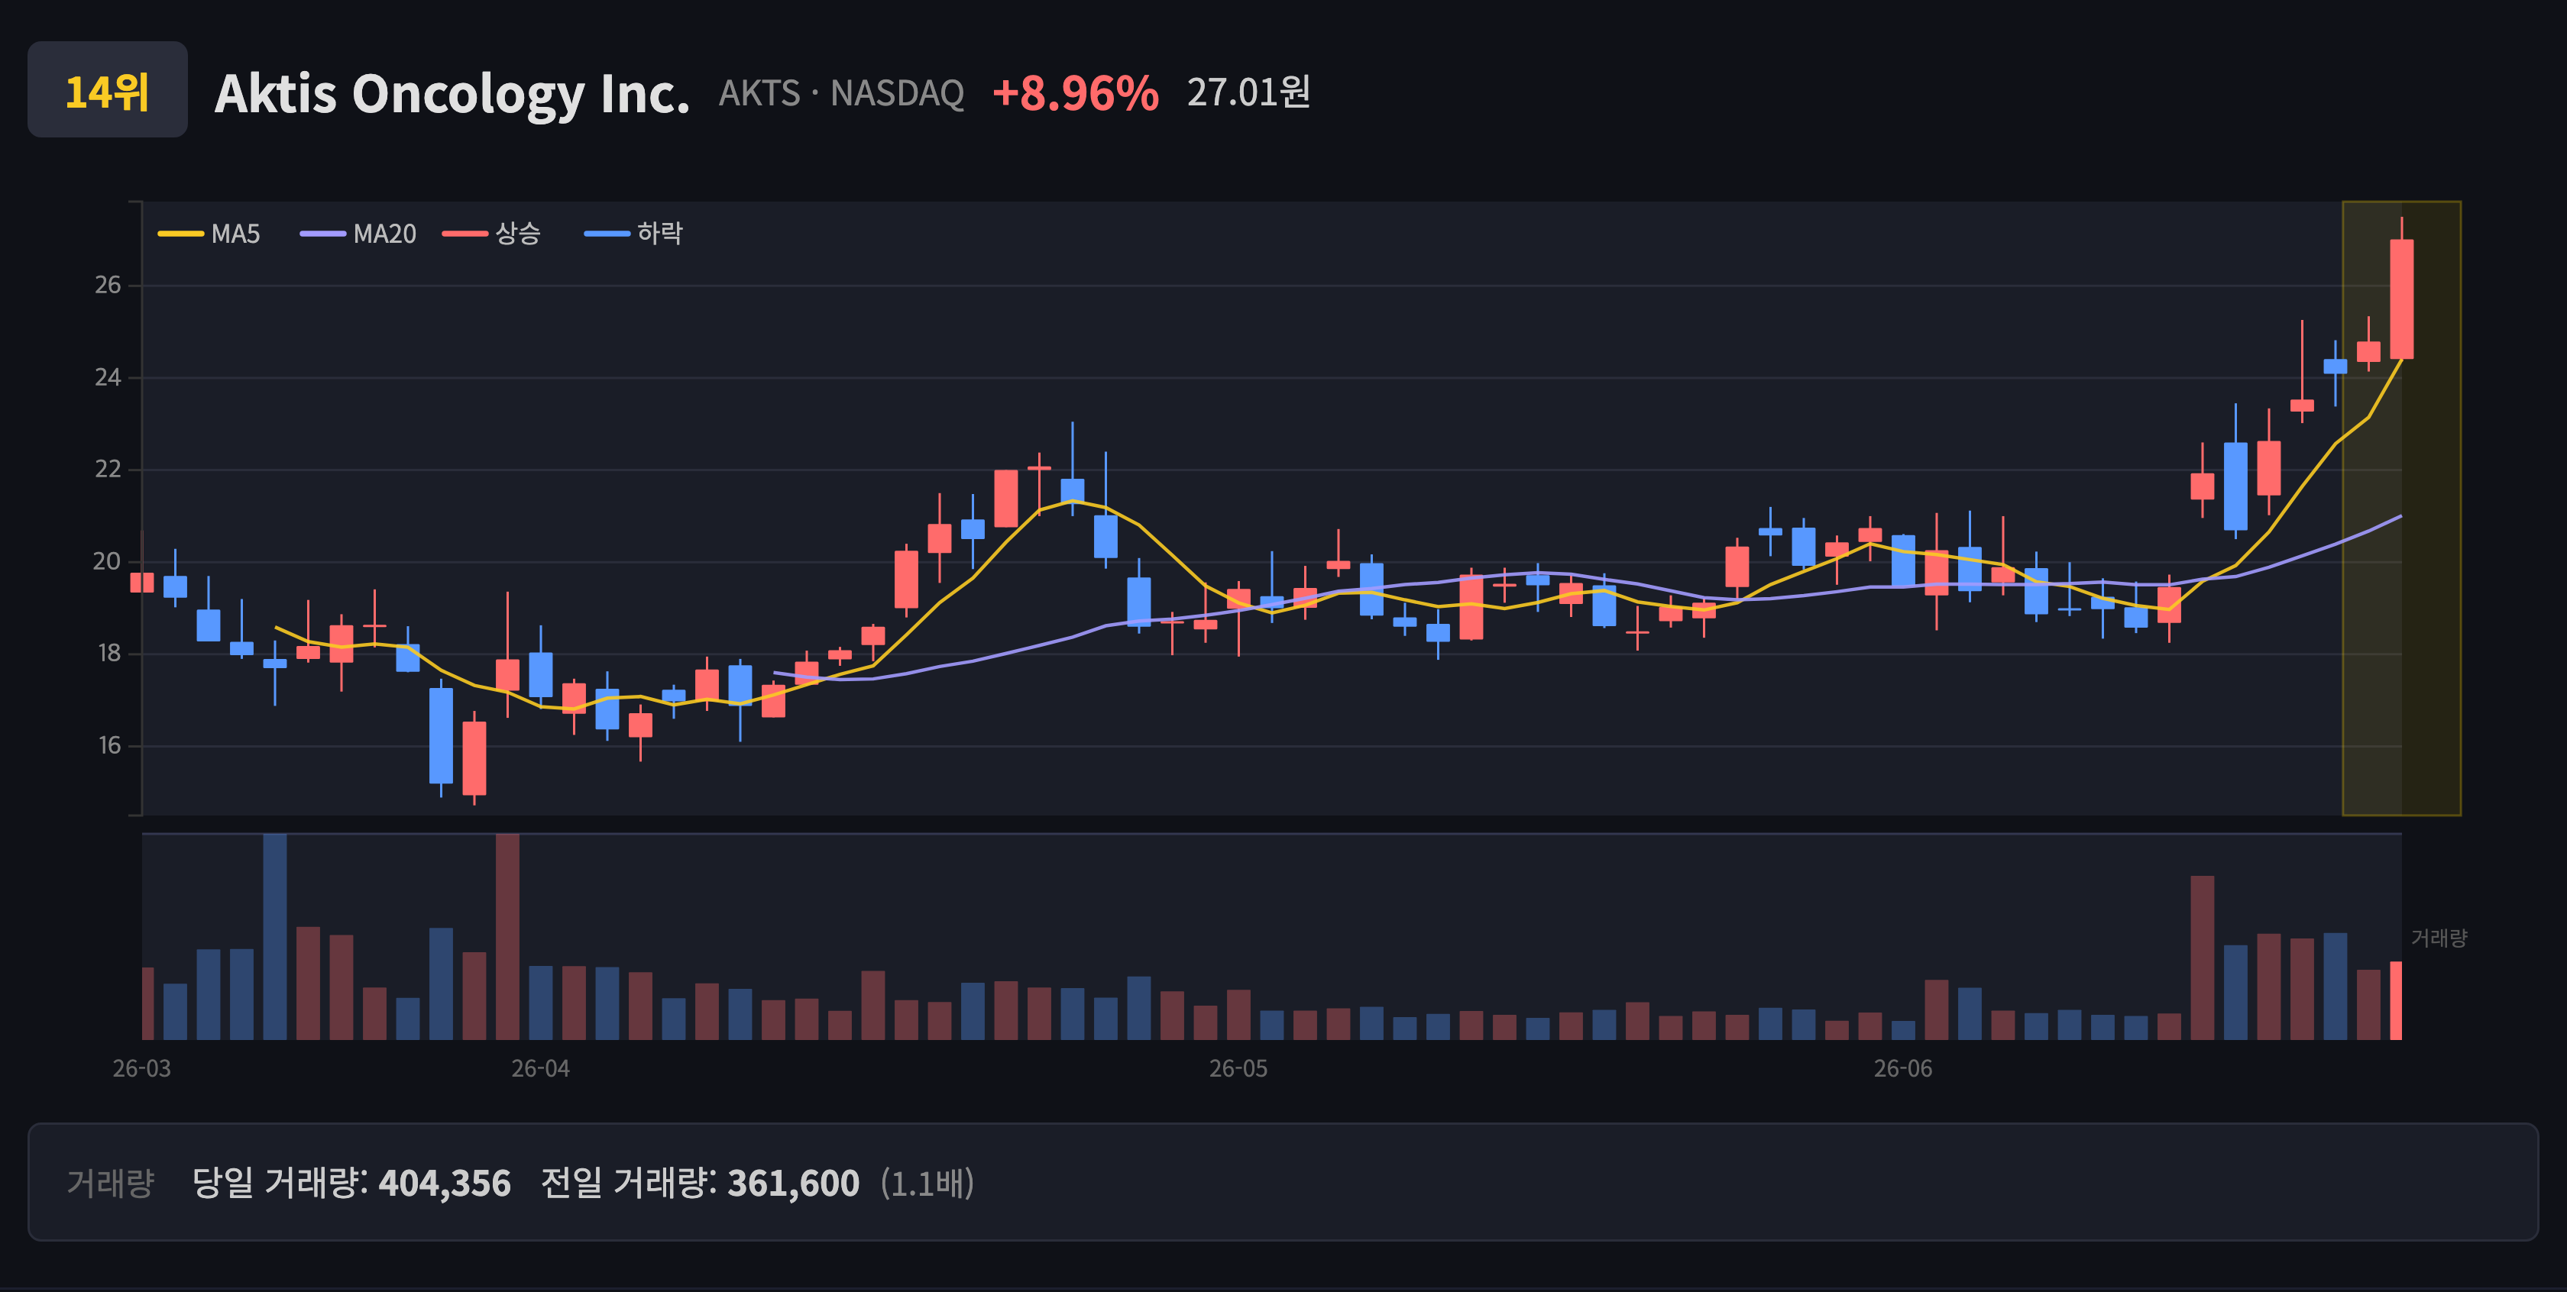Click the 26-05 date axis label

(1238, 1069)
